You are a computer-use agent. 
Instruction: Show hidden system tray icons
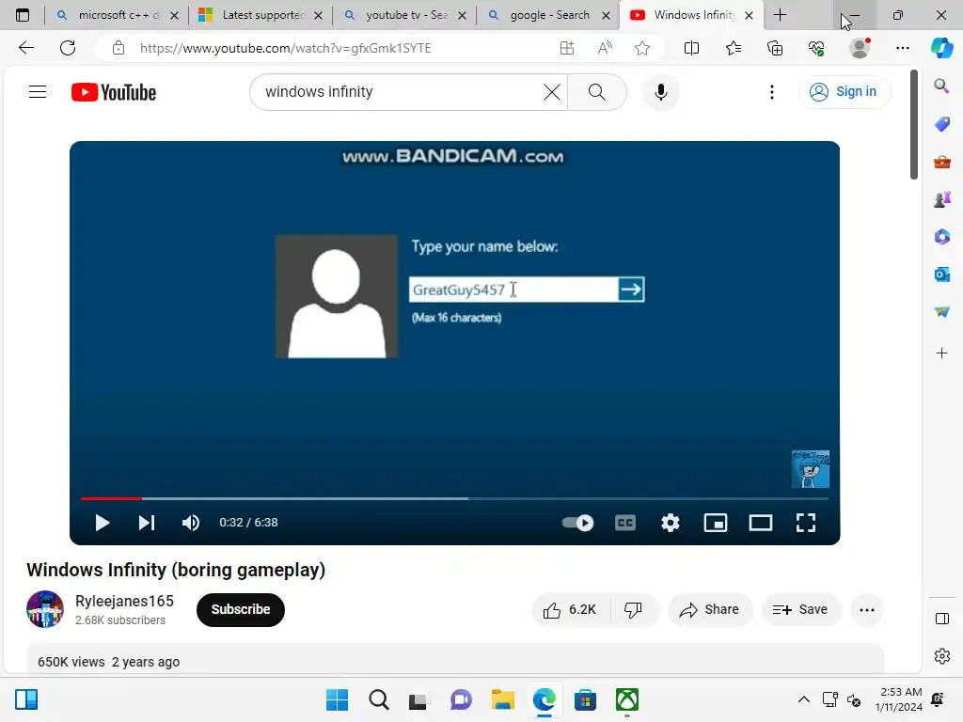(x=803, y=699)
